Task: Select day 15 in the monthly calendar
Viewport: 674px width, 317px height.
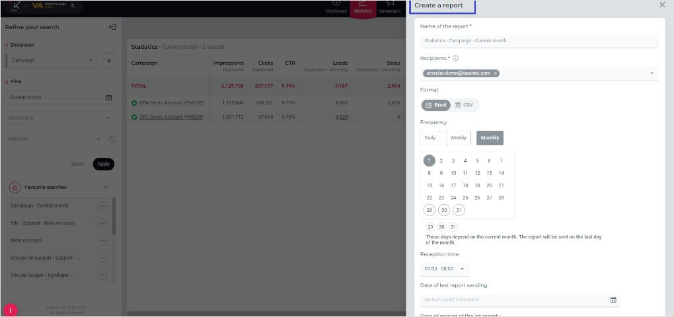Action: coord(430,186)
